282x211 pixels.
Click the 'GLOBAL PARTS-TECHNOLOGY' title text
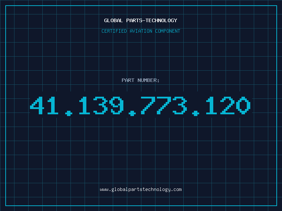(x=141, y=20)
